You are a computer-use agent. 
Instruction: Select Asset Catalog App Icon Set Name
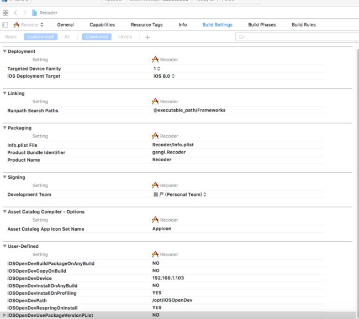(x=46, y=229)
